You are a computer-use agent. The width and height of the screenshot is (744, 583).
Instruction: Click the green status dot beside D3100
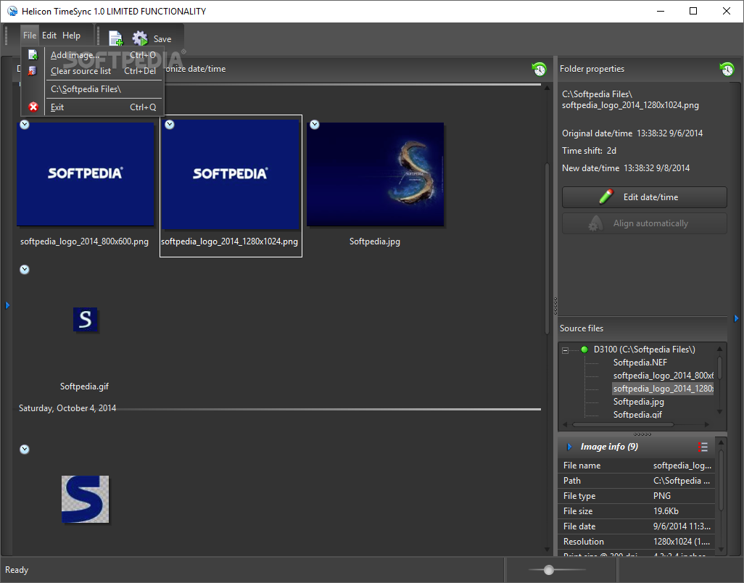click(584, 350)
